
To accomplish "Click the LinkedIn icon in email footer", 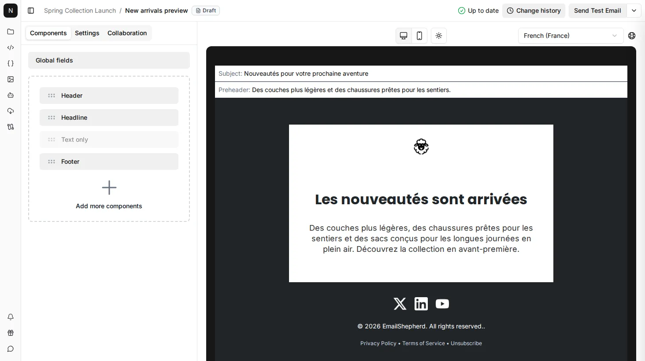I will point(421,304).
